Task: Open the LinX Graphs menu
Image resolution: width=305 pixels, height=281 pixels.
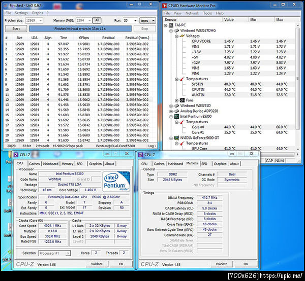Action: 37,13
